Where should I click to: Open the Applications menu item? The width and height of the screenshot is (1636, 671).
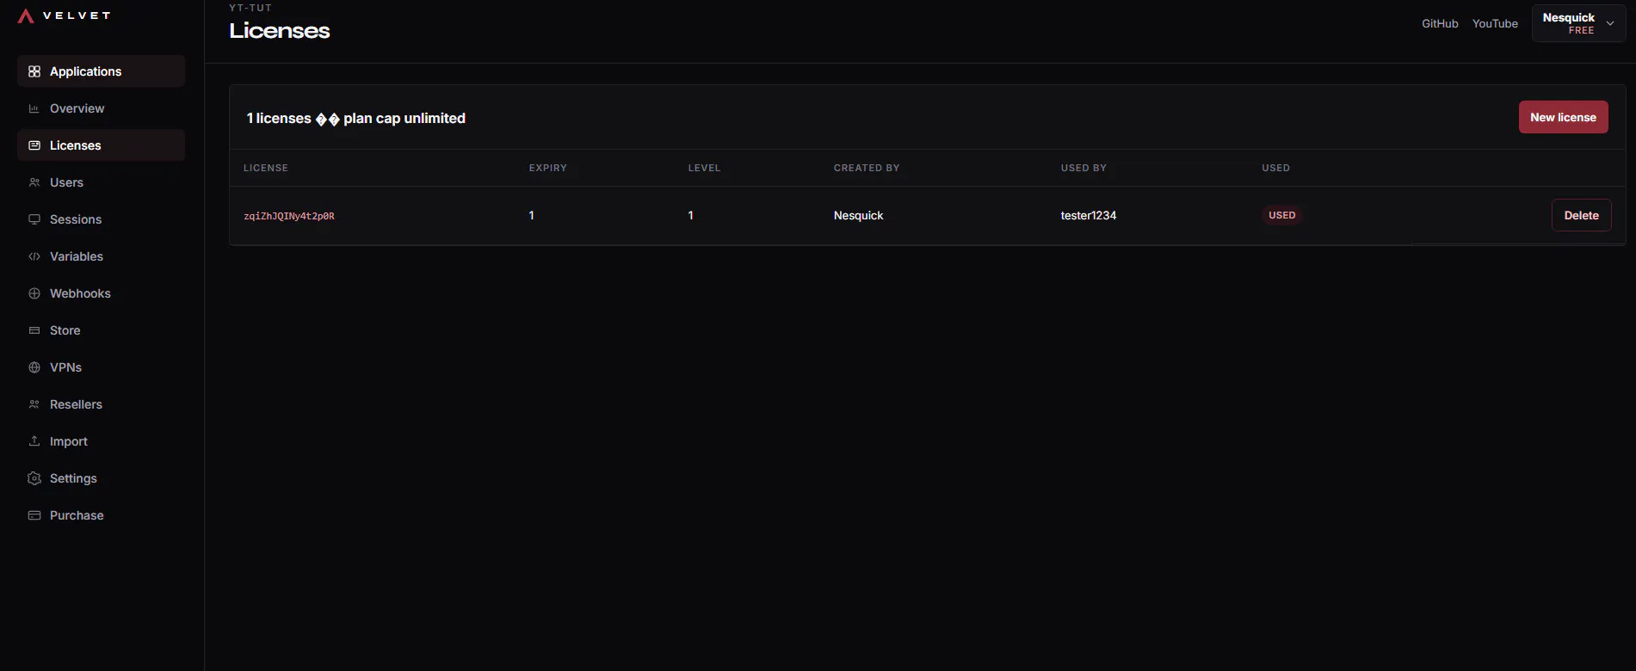(101, 71)
